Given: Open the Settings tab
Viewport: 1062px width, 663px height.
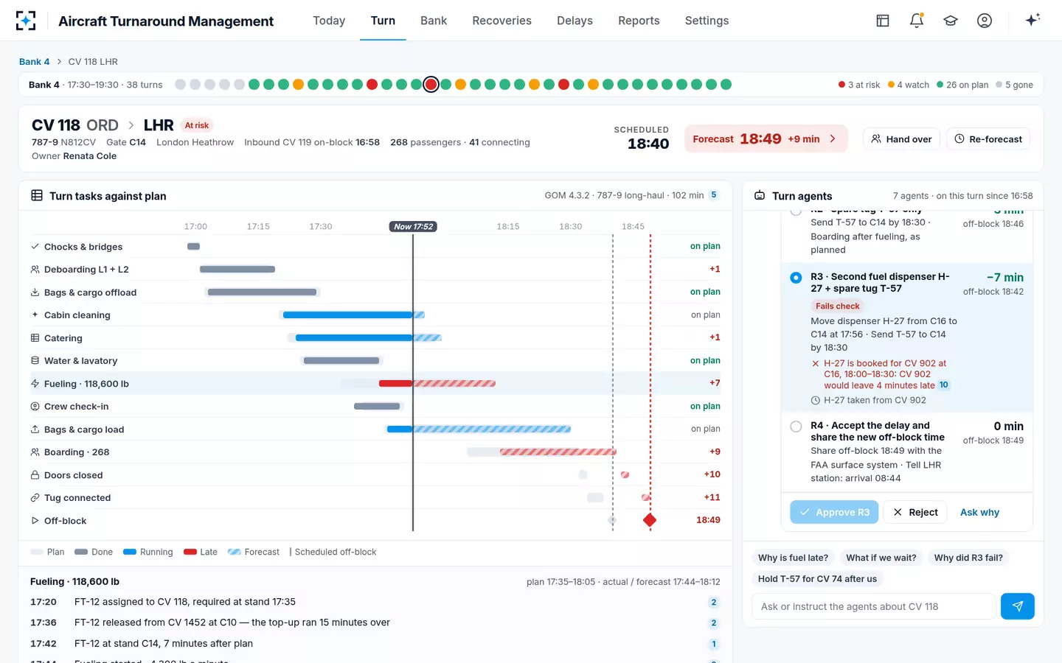Looking at the screenshot, I should click(x=707, y=21).
